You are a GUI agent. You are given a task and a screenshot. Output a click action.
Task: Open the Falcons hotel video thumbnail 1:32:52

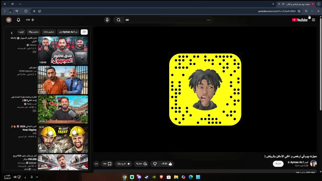(63, 51)
